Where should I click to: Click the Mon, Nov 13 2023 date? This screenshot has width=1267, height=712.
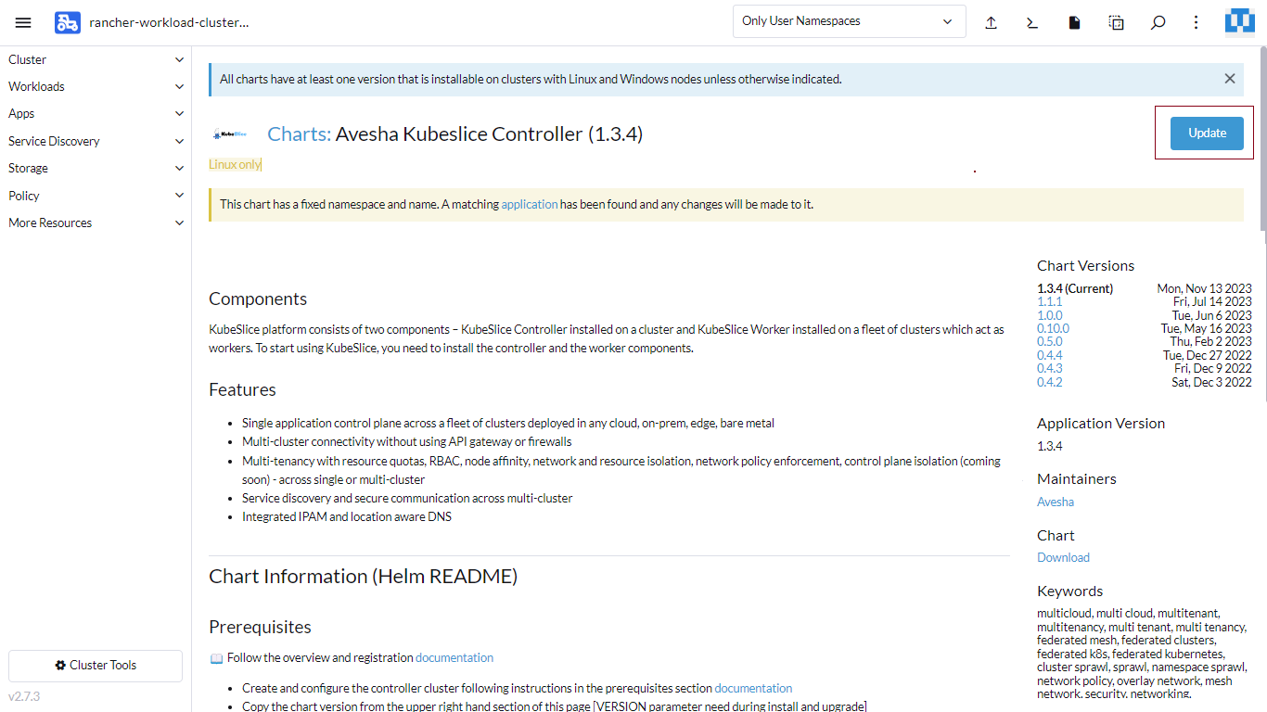point(1204,288)
